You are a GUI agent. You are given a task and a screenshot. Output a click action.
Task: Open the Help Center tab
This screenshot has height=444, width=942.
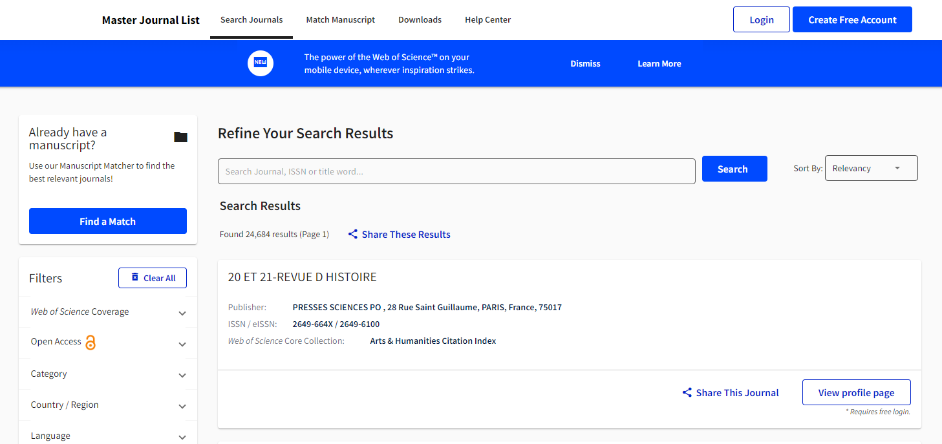pyautogui.click(x=488, y=19)
